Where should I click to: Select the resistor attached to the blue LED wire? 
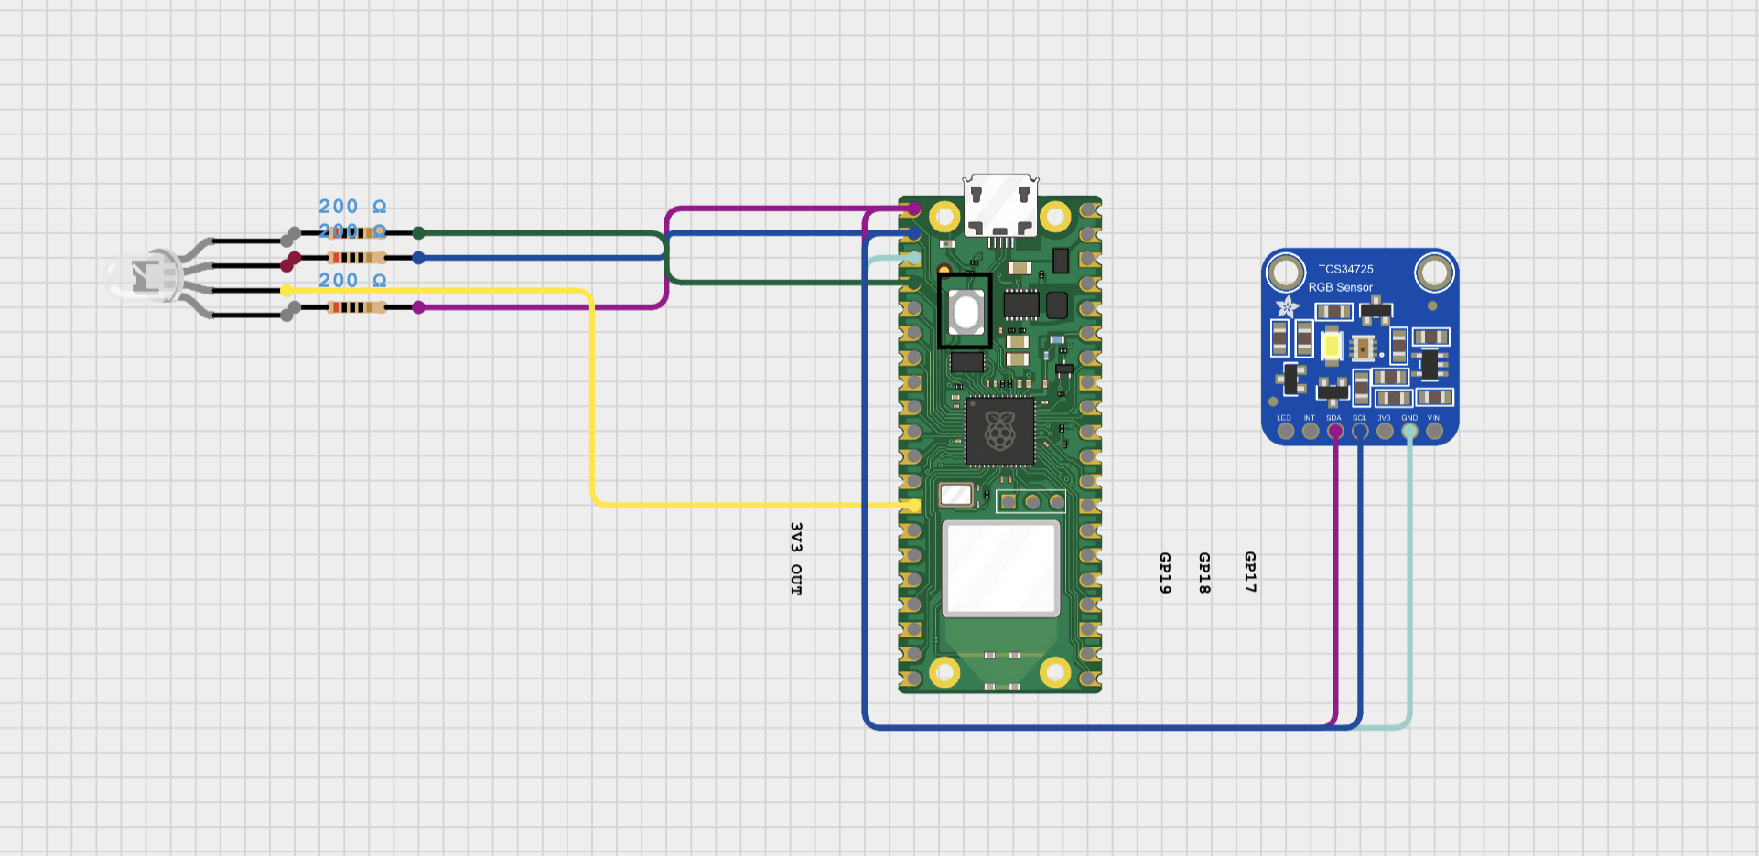[x=355, y=258]
